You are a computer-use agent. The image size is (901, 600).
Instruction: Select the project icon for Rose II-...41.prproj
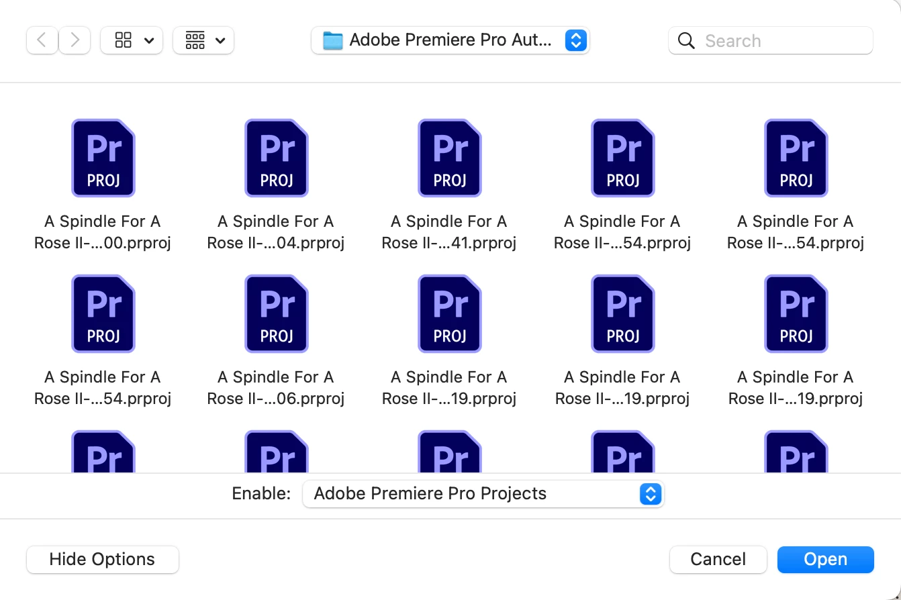tap(450, 158)
